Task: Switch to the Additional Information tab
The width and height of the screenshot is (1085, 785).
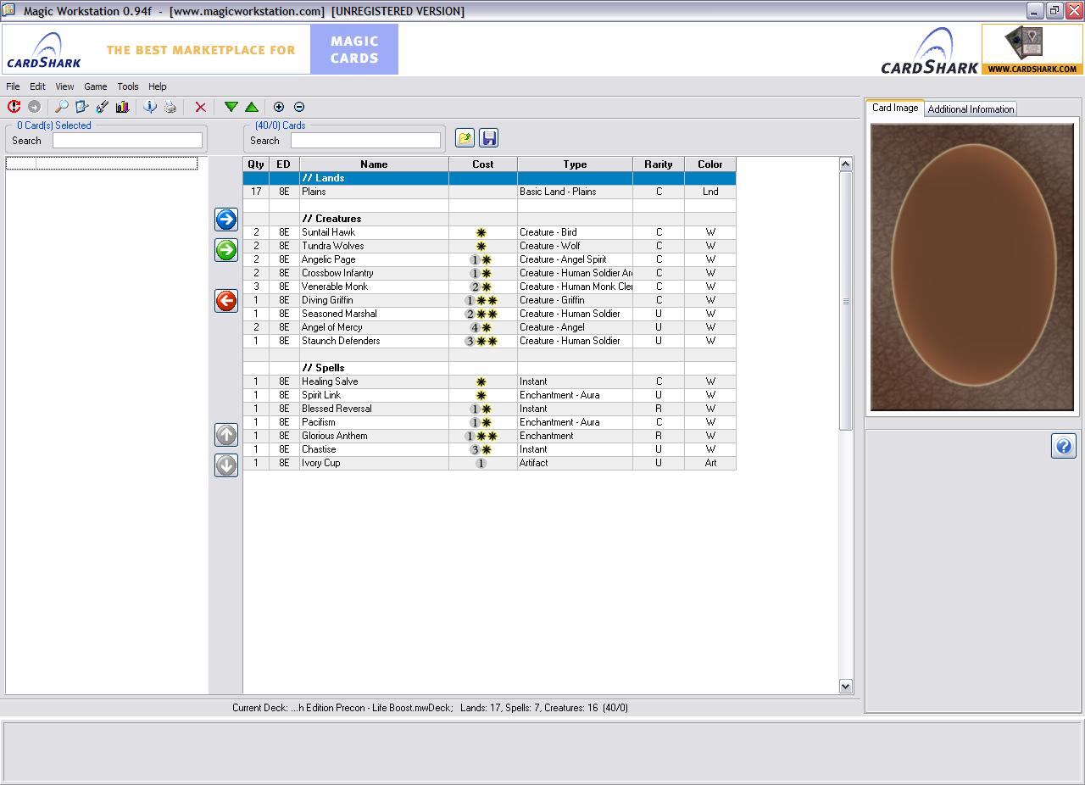Action: [x=971, y=109]
